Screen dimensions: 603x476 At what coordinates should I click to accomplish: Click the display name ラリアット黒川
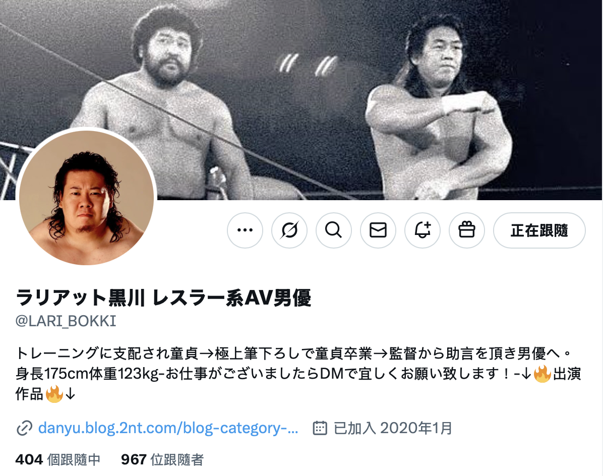[x=80, y=297]
